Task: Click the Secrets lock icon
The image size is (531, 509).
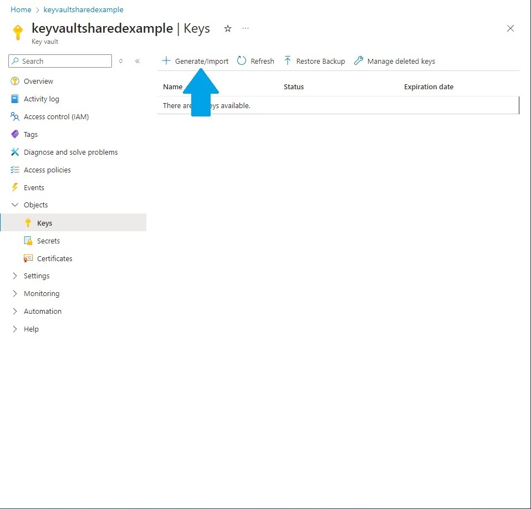Action: pyautogui.click(x=28, y=241)
